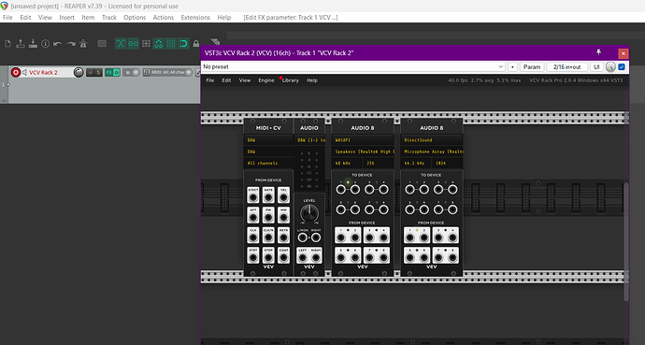Click the 2/16 in+out routing button
Viewport: 645px width, 345px height.
tap(566, 66)
